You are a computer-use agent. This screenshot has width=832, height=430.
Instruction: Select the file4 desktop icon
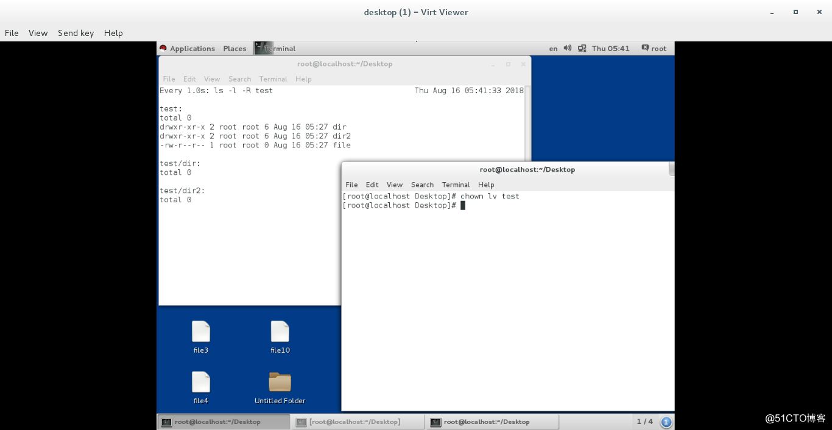pos(200,382)
